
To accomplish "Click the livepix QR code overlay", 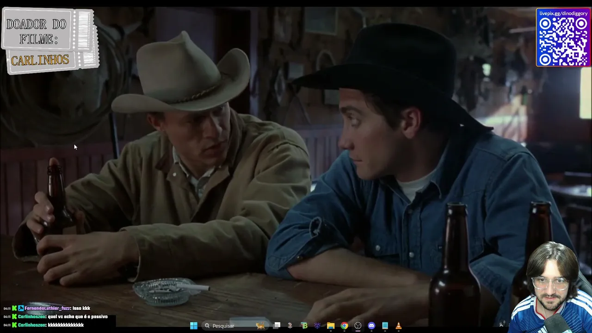I will [563, 42].
